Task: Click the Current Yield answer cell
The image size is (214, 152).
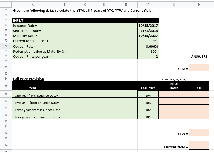Action: (199, 145)
